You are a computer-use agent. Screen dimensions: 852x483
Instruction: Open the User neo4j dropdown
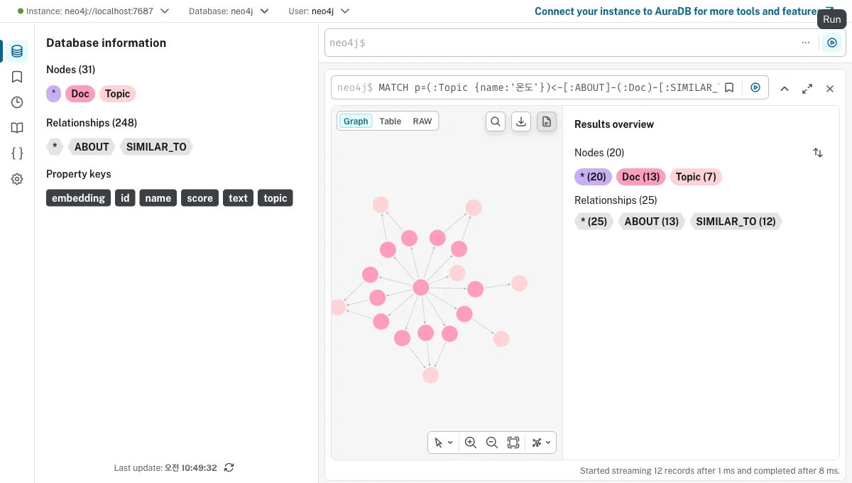[x=320, y=11]
